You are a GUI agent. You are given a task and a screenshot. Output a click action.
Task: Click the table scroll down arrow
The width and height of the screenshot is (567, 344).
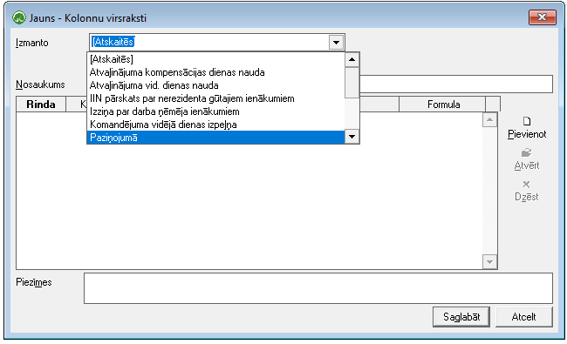point(489,261)
